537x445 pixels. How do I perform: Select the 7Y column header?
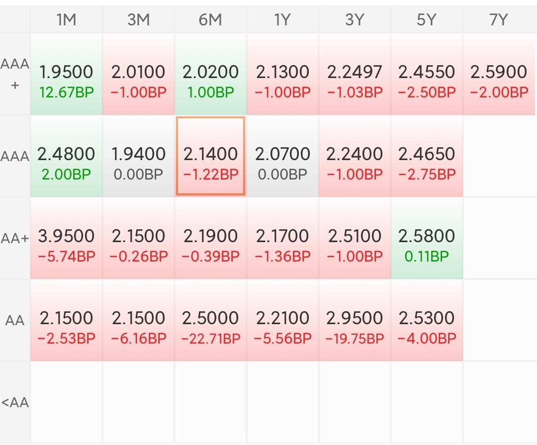(x=499, y=19)
